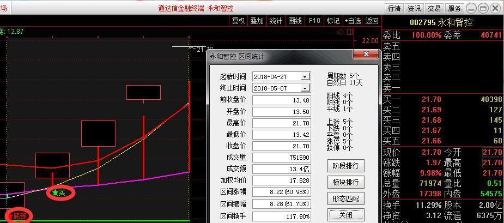This screenshot has height=223, width=504.
Task: Click 买三 price 21.68 row
Action: pos(442,120)
